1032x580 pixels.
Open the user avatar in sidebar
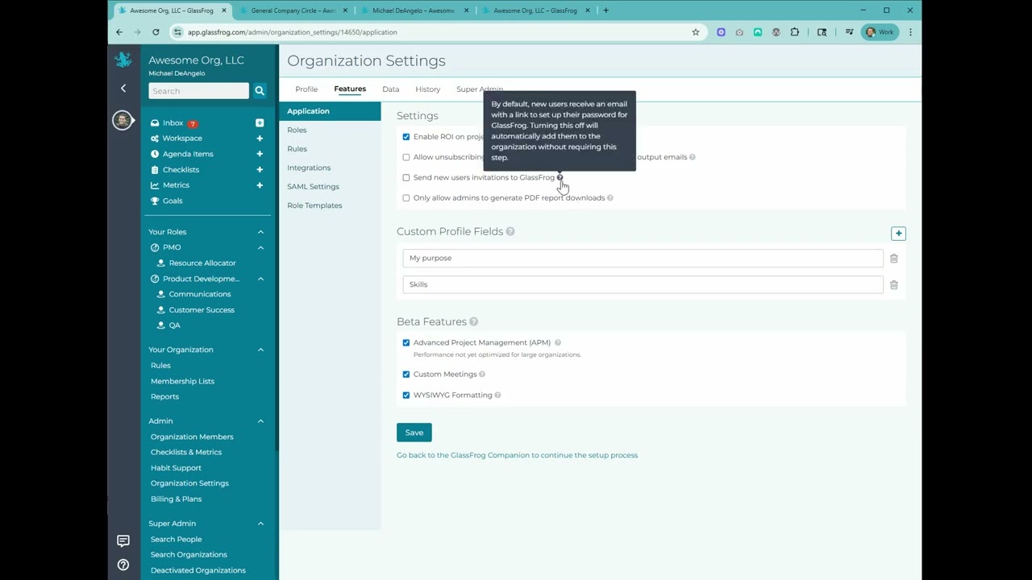coord(123,120)
